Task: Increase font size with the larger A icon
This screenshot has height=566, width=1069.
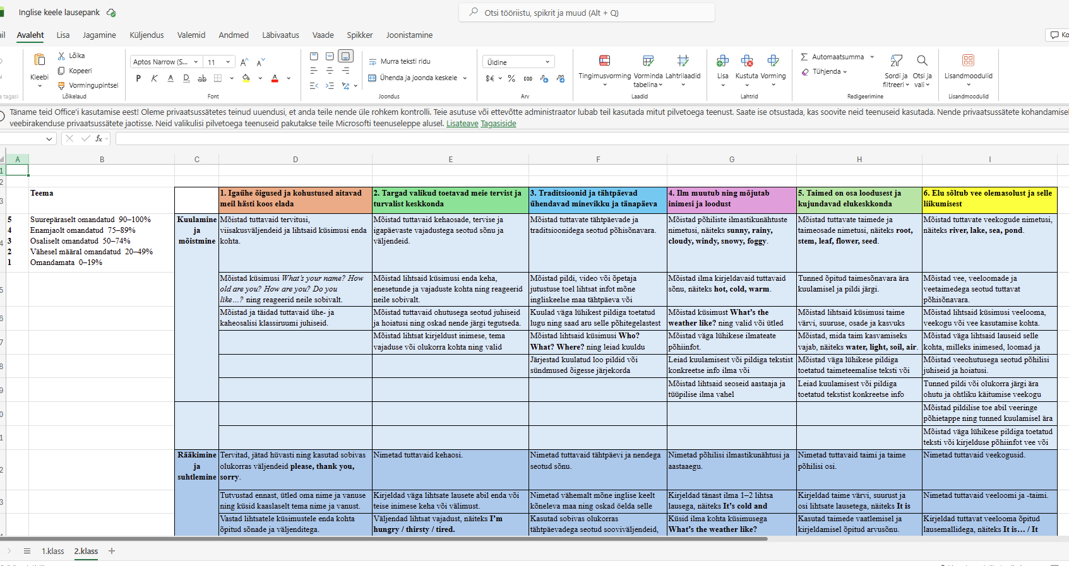Action: 244,62
